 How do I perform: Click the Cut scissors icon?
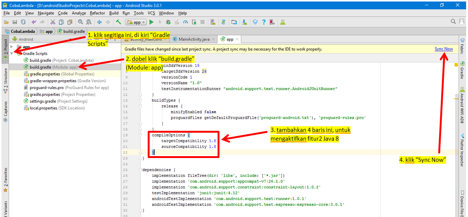click(53, 22)
